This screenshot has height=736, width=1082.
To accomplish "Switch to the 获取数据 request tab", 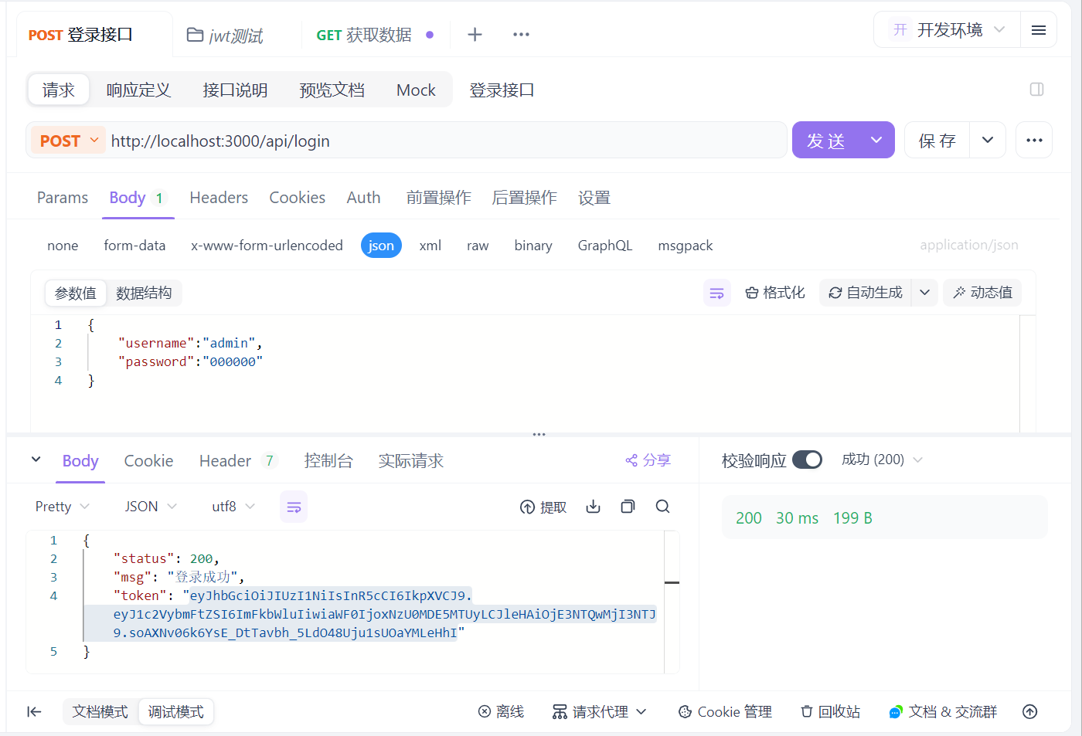I will click(363, 34).
